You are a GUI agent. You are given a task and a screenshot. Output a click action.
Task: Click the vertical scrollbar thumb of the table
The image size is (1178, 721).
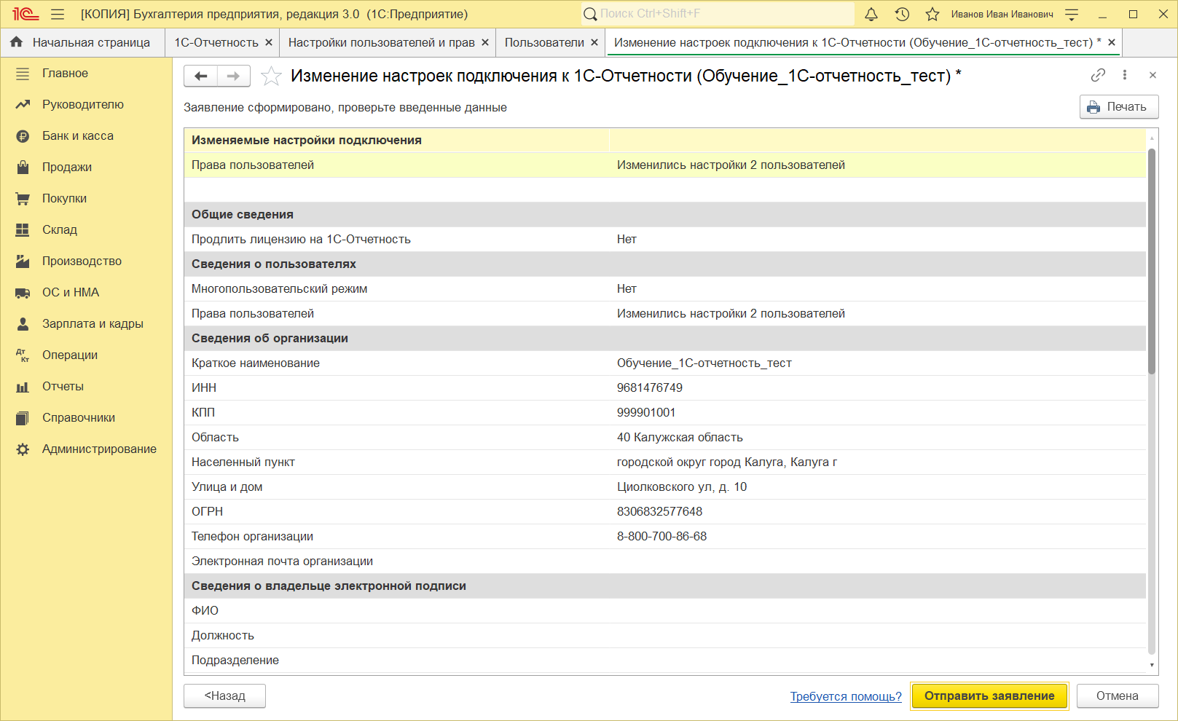point(1152,261)
